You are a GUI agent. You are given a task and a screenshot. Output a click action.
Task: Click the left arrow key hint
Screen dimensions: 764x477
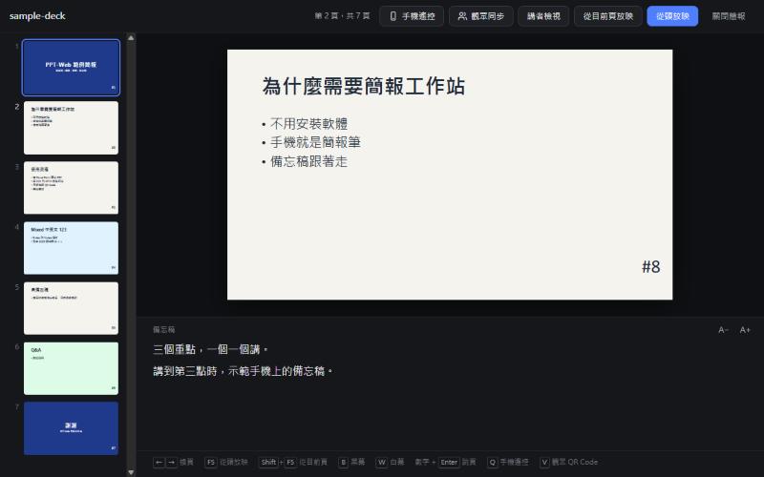coord(159,462)
